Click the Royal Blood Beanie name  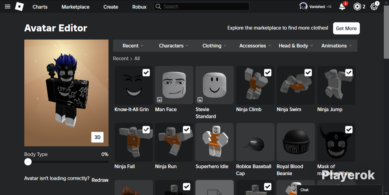click(290, 170)
